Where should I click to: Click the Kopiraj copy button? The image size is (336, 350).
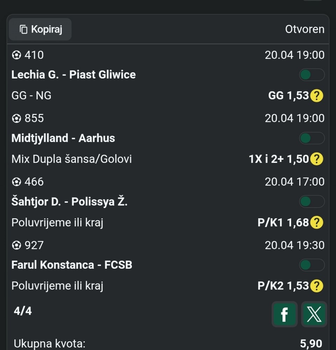point(40,29)
